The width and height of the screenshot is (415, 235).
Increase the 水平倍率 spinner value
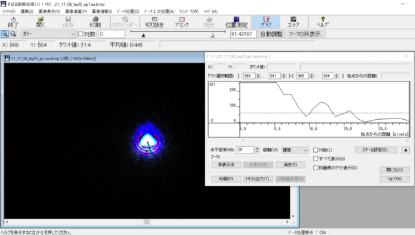click(x=257, y=148)
